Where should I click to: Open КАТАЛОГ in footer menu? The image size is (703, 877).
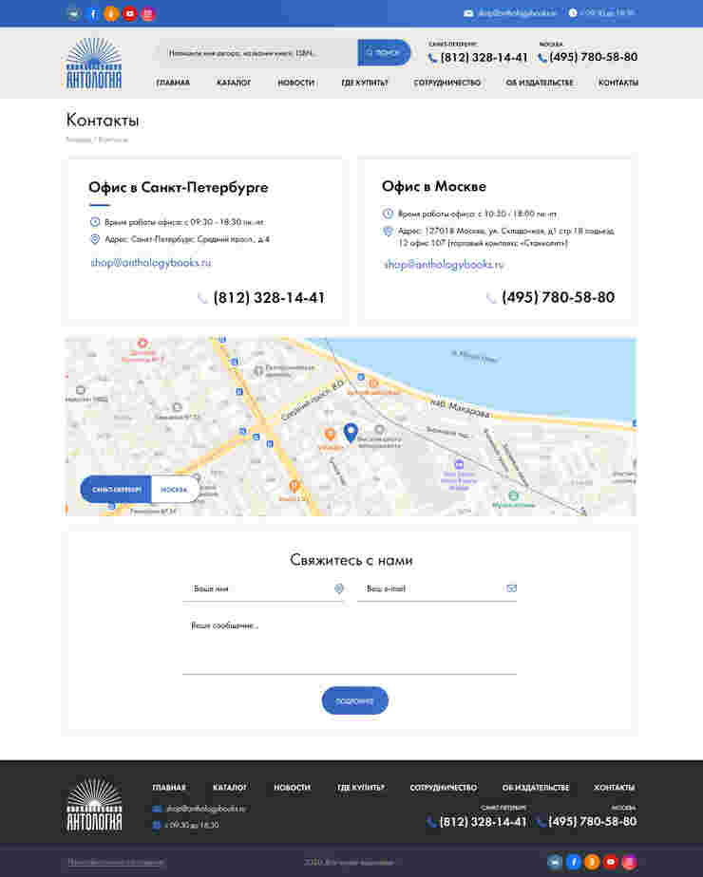230,788
